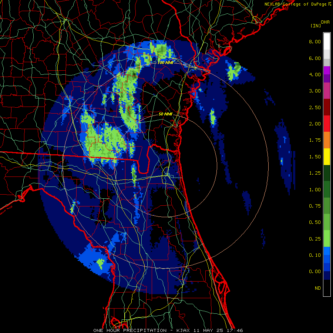Click the [IN] units label
Screen dimensions: 333x333
click(316, 26)
